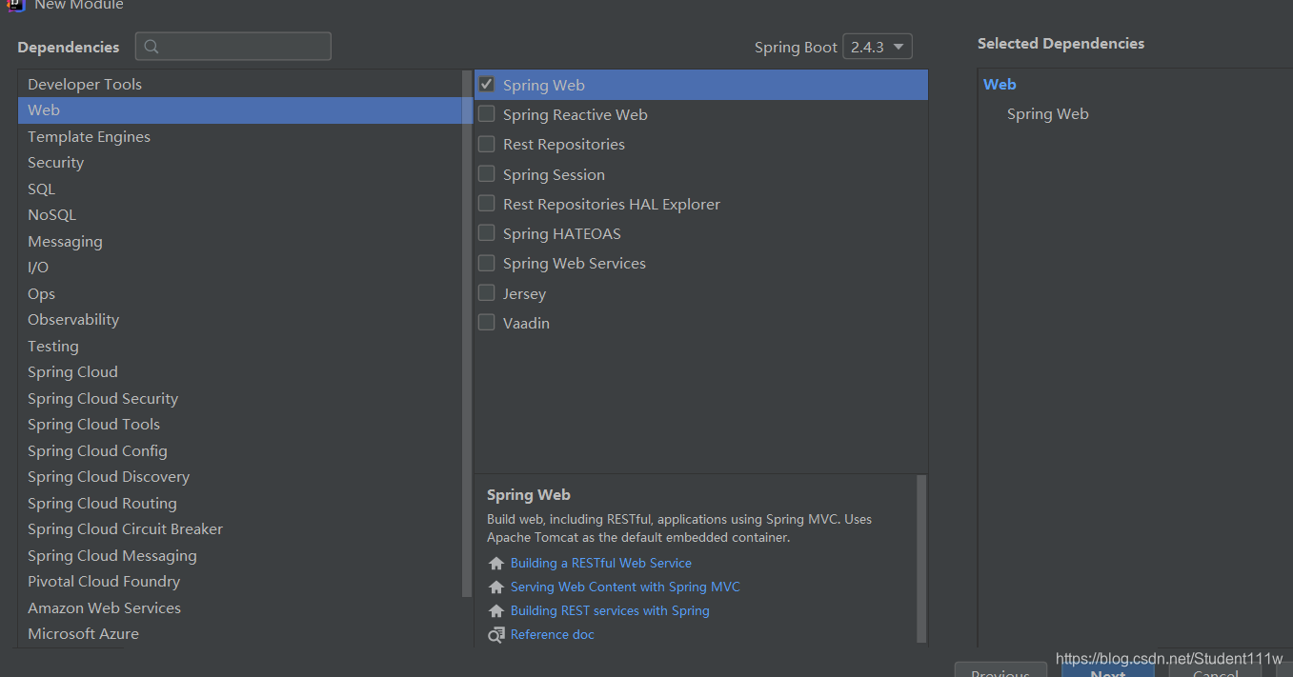The image size is (1293, 677).
Task: Open Serving Web Content with Spring MVC link
Action: tap(625, 587)
